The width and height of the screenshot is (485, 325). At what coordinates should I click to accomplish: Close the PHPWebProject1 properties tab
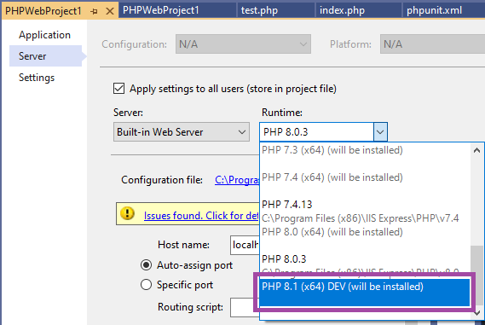[109, 11]
